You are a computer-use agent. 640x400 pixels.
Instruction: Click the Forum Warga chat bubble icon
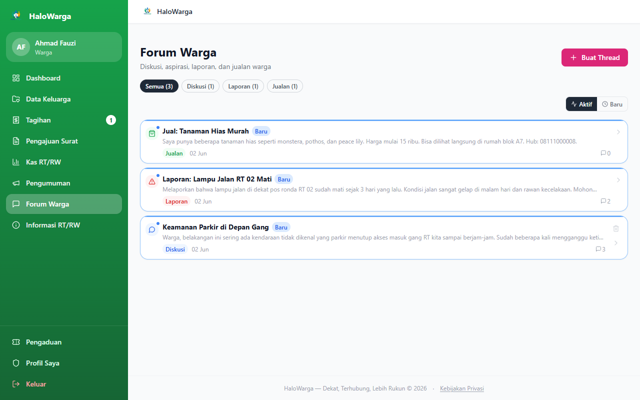click(16, 204)
